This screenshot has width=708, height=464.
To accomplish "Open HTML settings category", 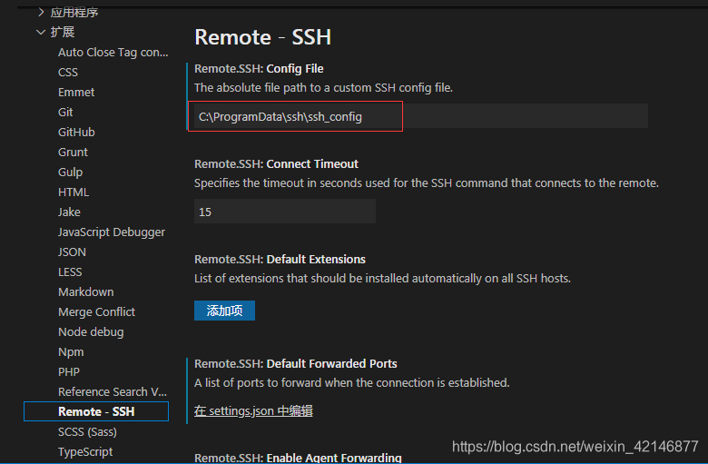I will (x=74, y=192).
